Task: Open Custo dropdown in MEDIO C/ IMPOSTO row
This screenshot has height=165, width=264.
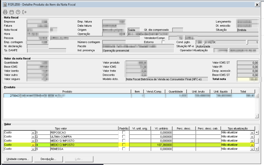Action: (x=33, y=145)
